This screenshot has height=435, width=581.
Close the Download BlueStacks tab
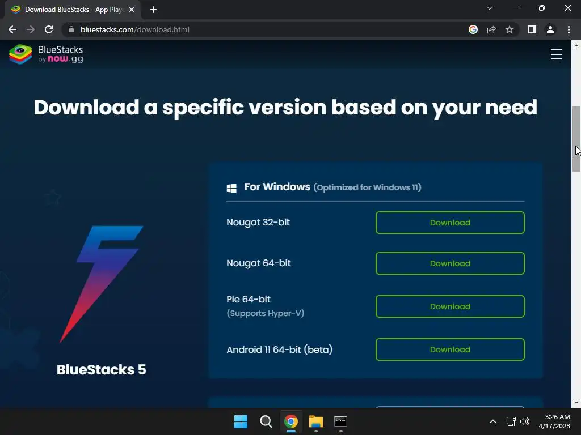132,10
